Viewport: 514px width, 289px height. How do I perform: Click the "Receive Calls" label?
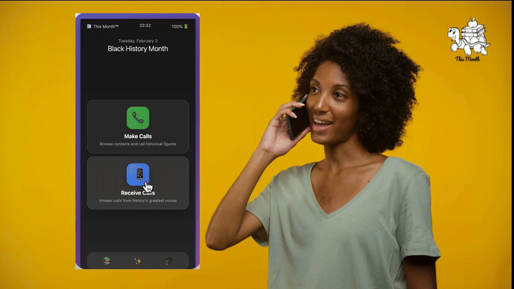click(138, 193)
